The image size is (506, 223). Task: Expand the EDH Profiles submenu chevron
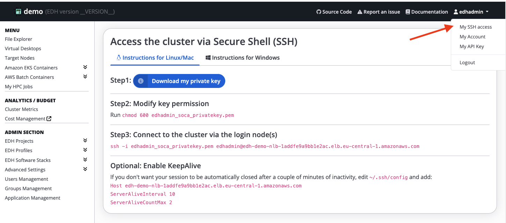(85, 150)
